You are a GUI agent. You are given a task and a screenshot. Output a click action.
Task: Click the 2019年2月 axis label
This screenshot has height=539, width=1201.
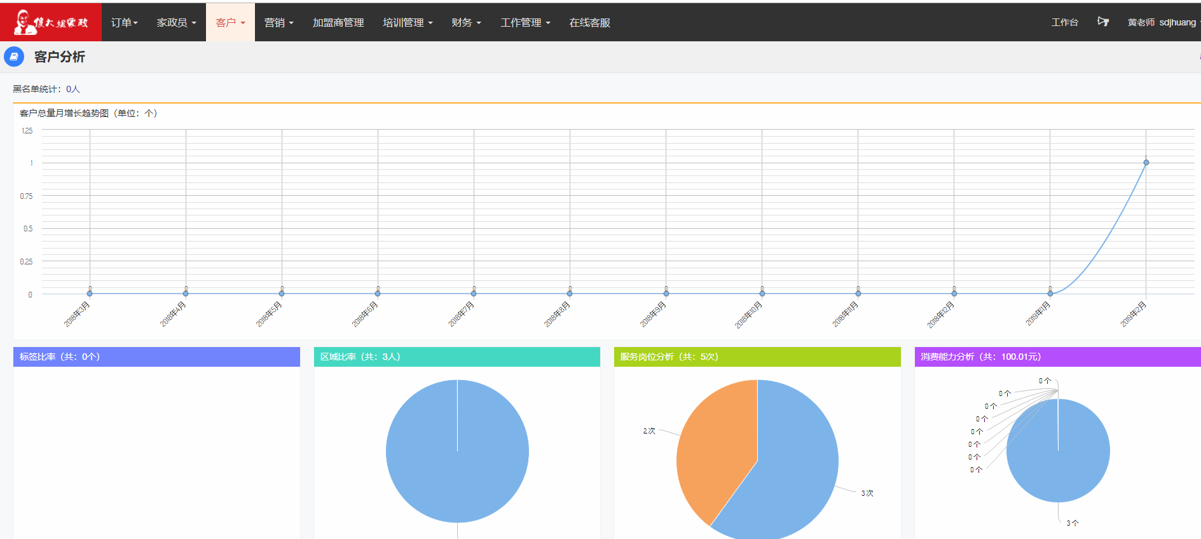tap(1133, 315)
